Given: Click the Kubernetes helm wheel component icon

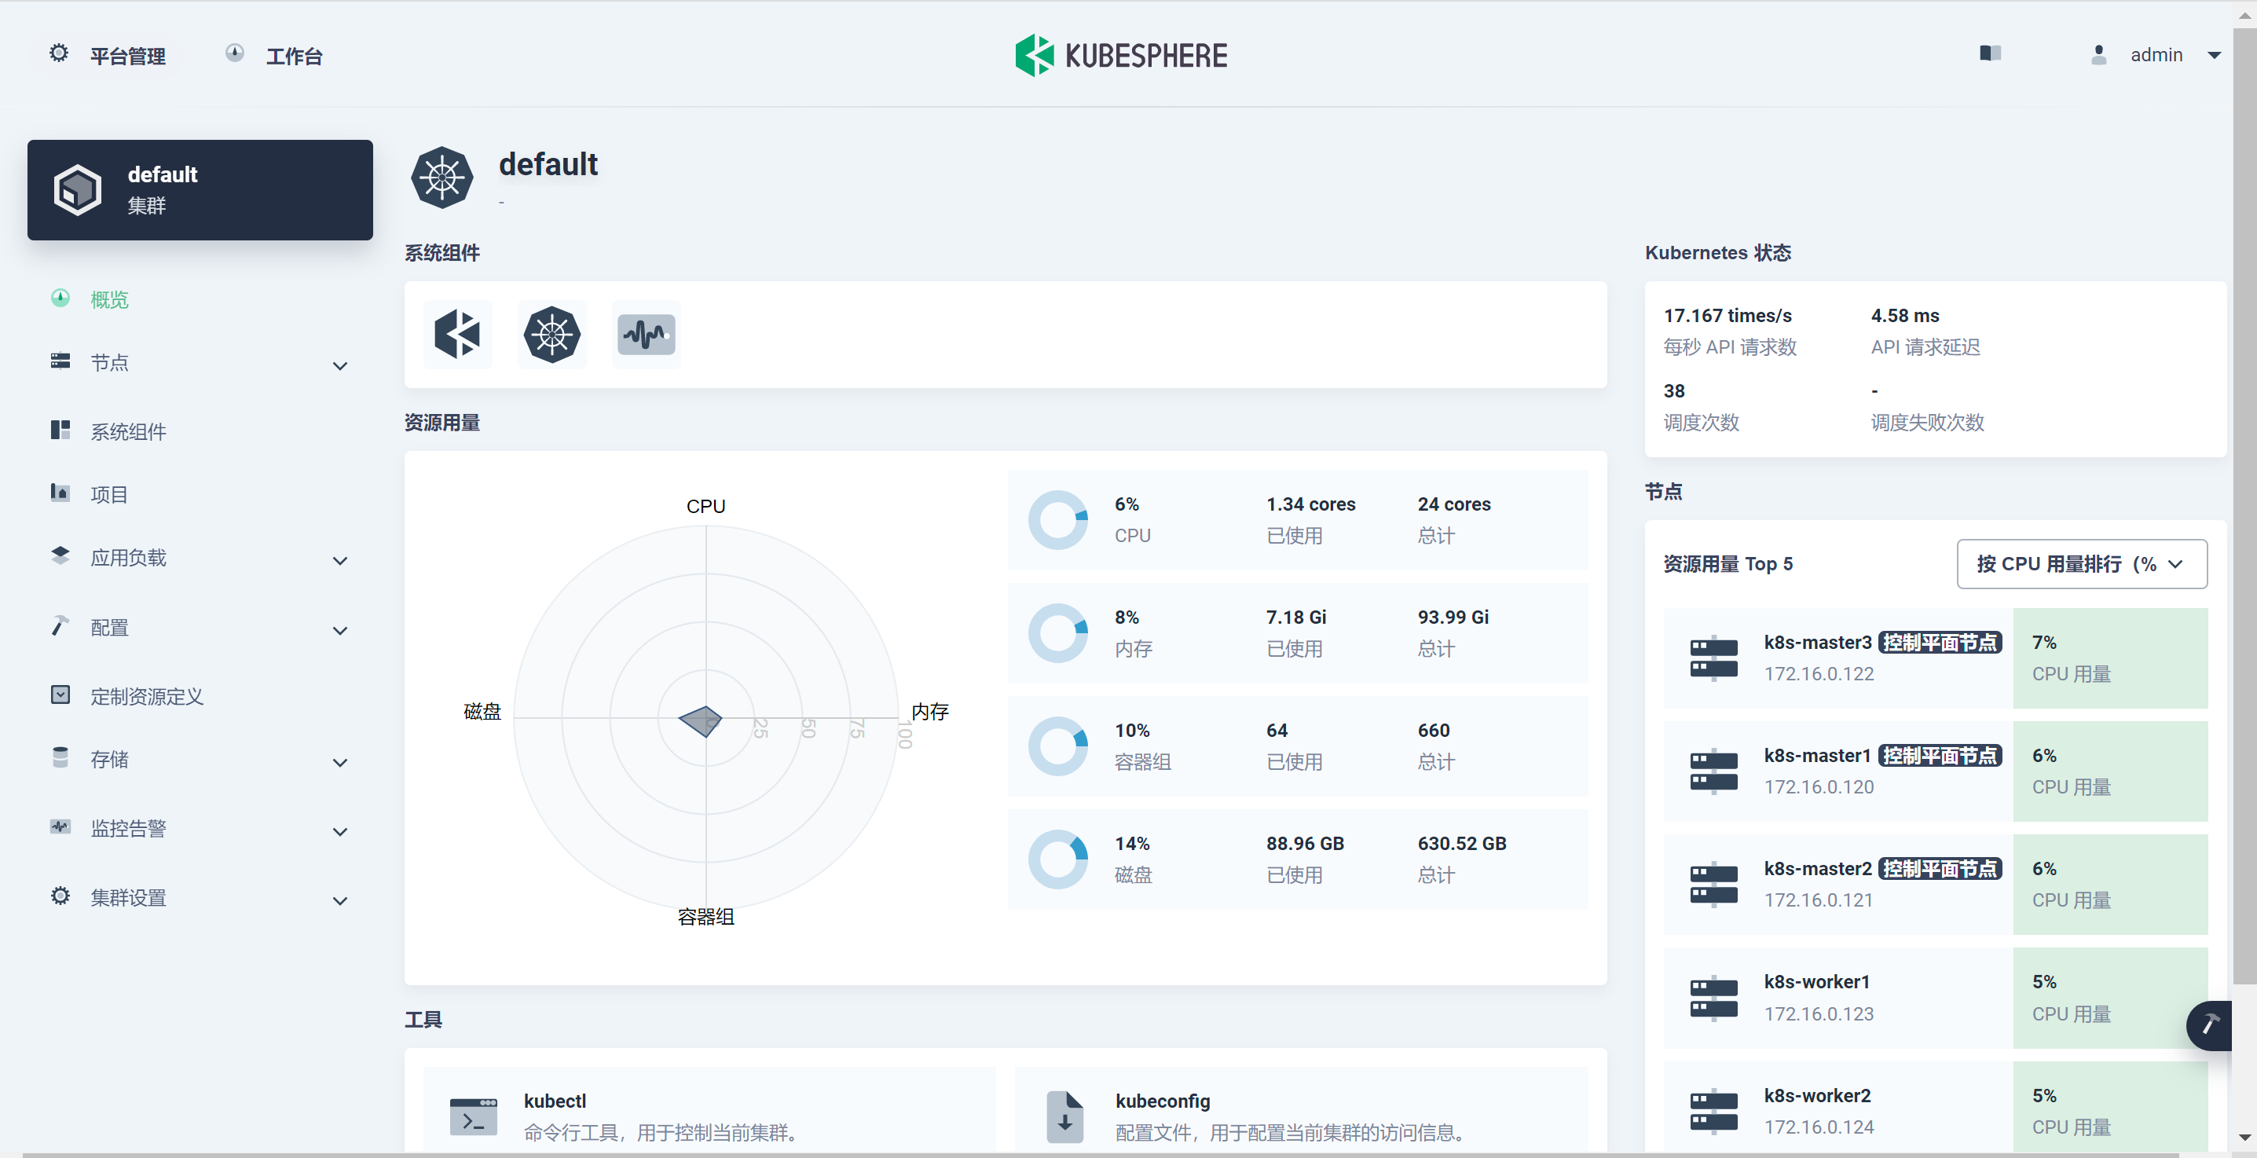Looking at the screenshot, I should point(551,335).
